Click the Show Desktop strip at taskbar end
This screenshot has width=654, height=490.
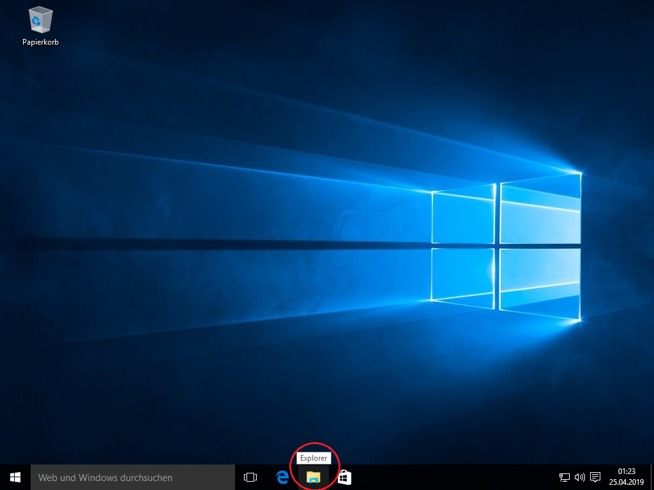(x=652, y=477)
